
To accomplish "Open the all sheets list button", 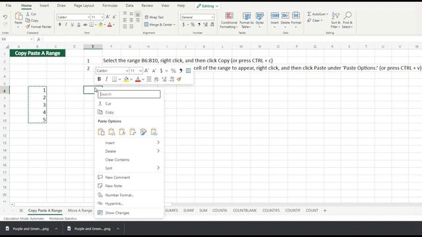I will (x=21, y=211).
